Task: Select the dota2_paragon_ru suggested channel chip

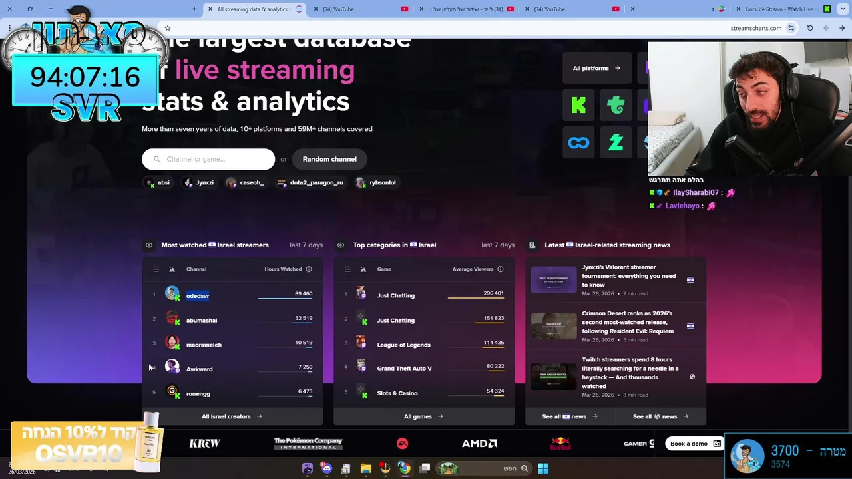Action: (x=310, y=182)
